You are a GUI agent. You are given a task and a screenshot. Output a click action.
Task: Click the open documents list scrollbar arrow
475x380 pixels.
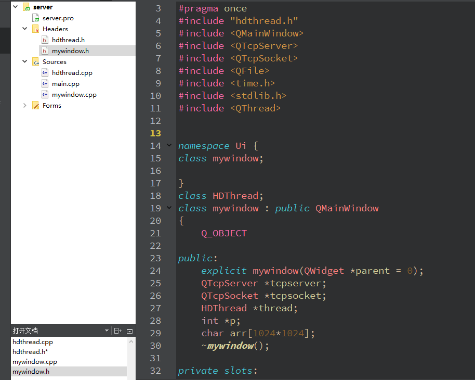click(x=131, y=342)
